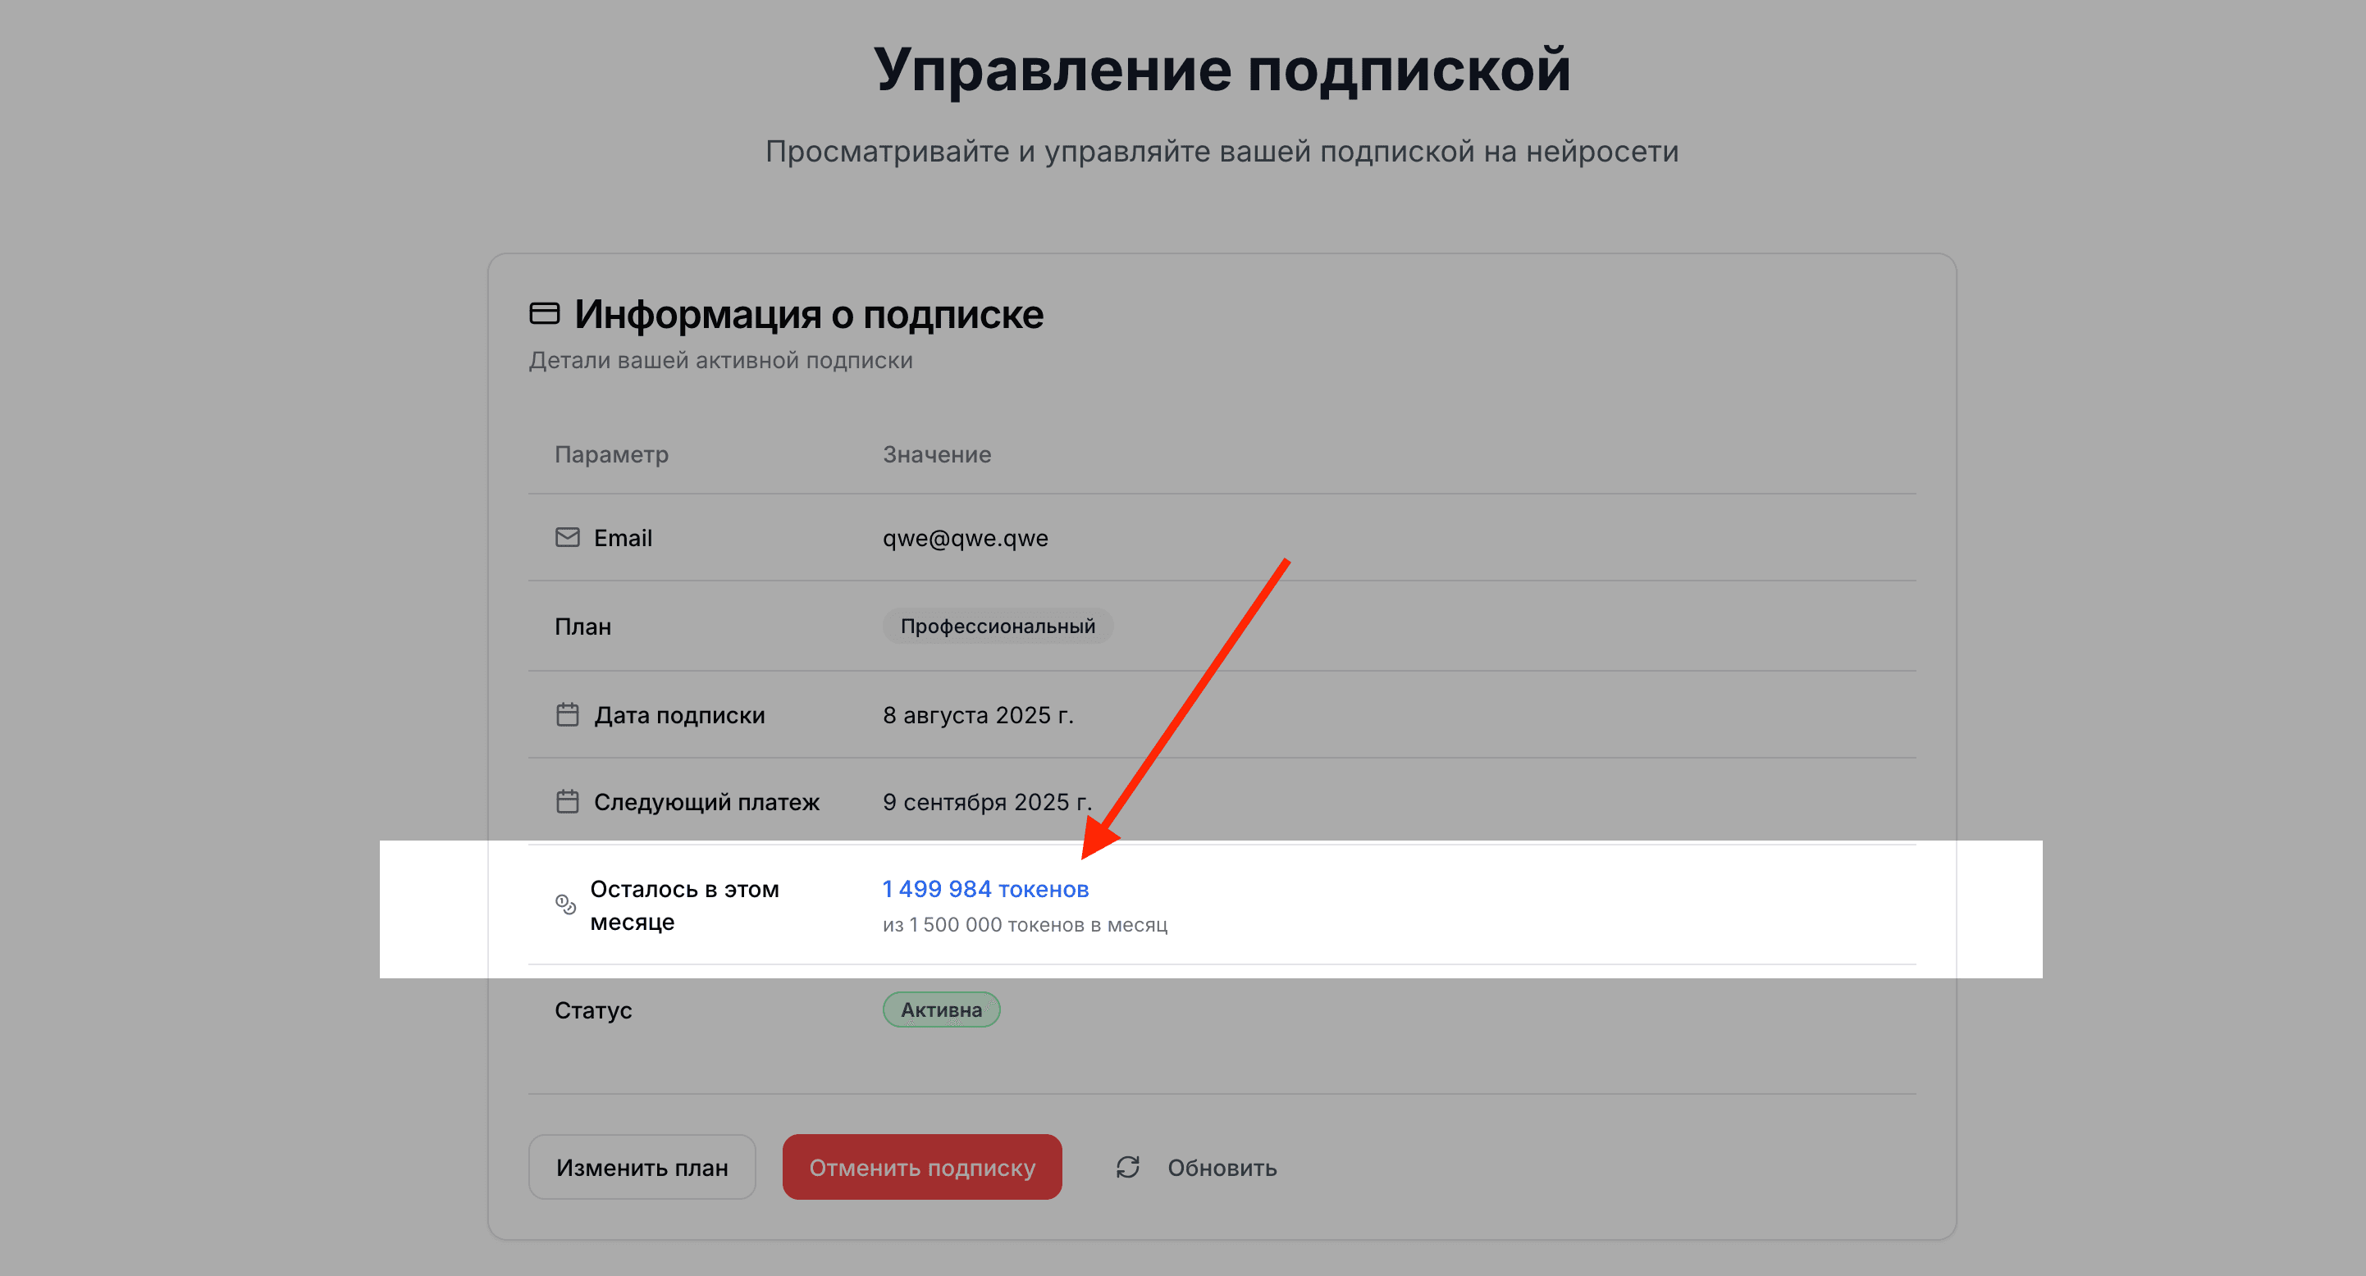Click the coins icon near Осталось в этом месяце
Image resolution: width=2366 pixels, height=1276 pixels.
tap(565, 905)
